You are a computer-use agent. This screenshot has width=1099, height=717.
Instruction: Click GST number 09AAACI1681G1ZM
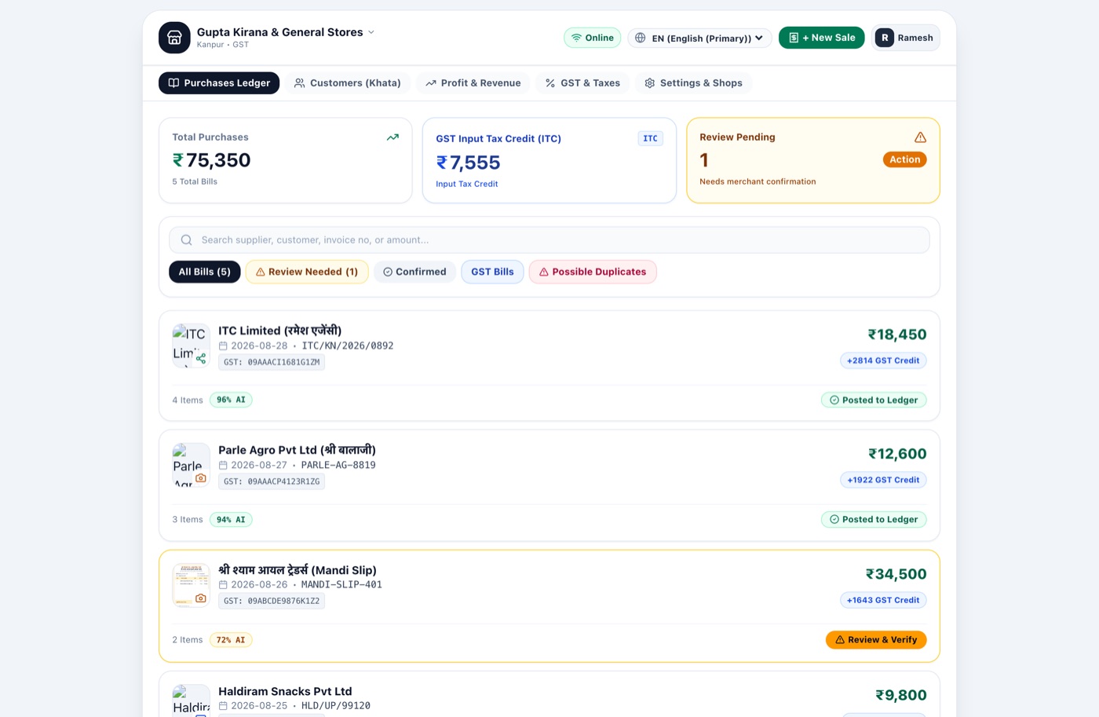point(272,363)
